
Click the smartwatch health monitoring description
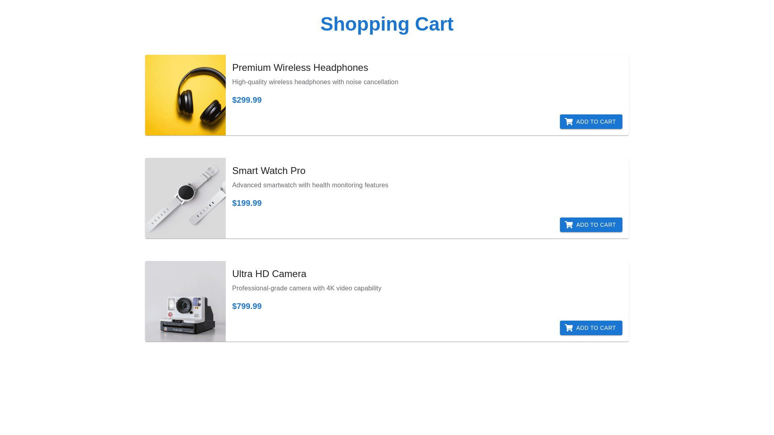click(x=310, y=185)
